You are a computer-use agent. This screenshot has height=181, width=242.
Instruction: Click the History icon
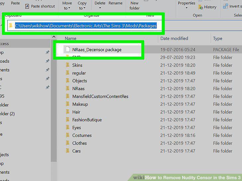200,7
